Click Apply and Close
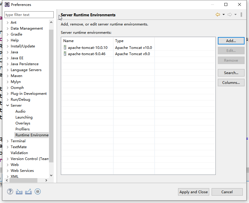The width and height of the screenshot is (249, 203). [x=193, y=192]
